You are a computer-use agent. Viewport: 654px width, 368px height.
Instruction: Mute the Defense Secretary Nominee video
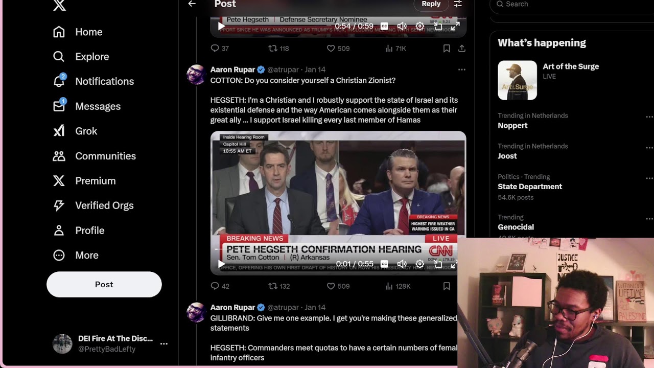[402, 26]
